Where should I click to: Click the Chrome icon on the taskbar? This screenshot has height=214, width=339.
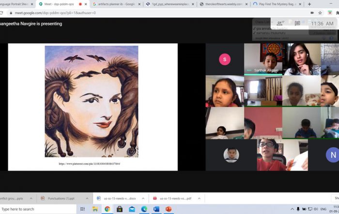(107, 209)
